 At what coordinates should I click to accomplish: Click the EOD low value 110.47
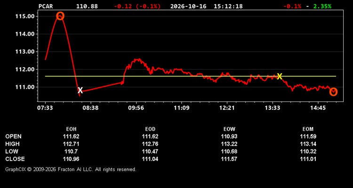click(150, 151)
